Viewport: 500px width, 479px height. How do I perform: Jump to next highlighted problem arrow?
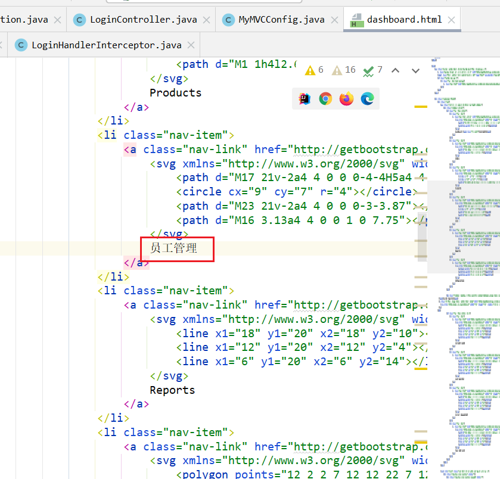[416, 70]
